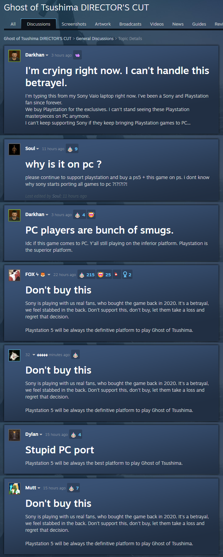Click the jester award icon on Darkhan's smugs post

(91, 215)
